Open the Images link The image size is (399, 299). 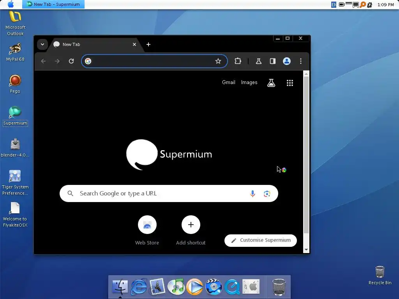(x=249, y=83)
